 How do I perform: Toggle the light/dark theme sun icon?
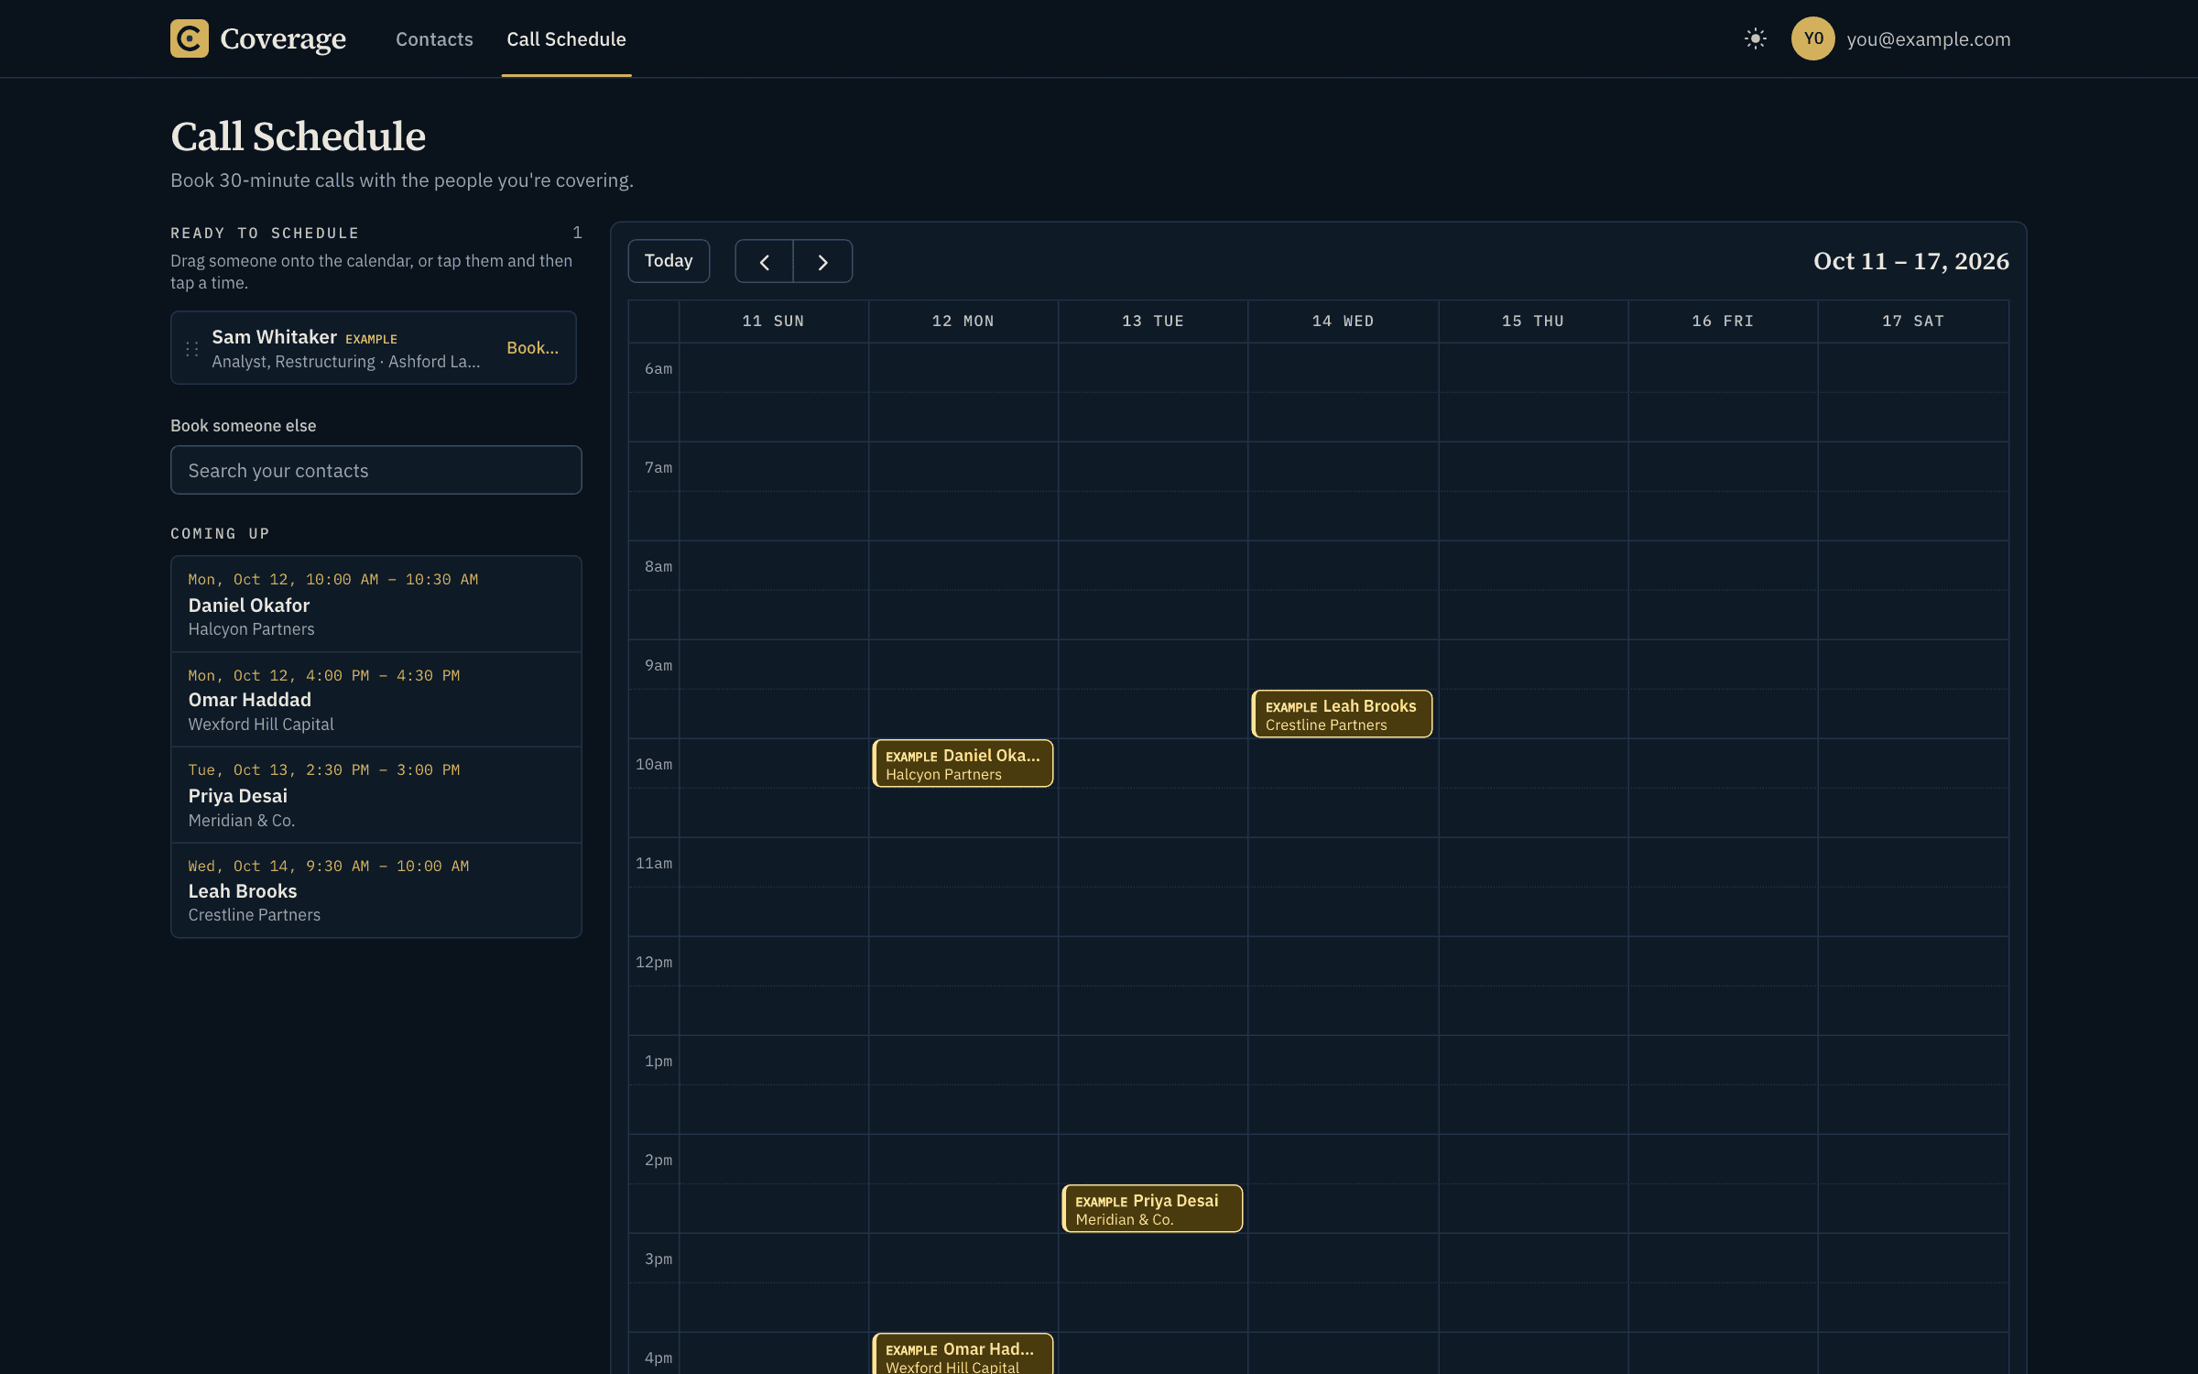coord(1755,38)
